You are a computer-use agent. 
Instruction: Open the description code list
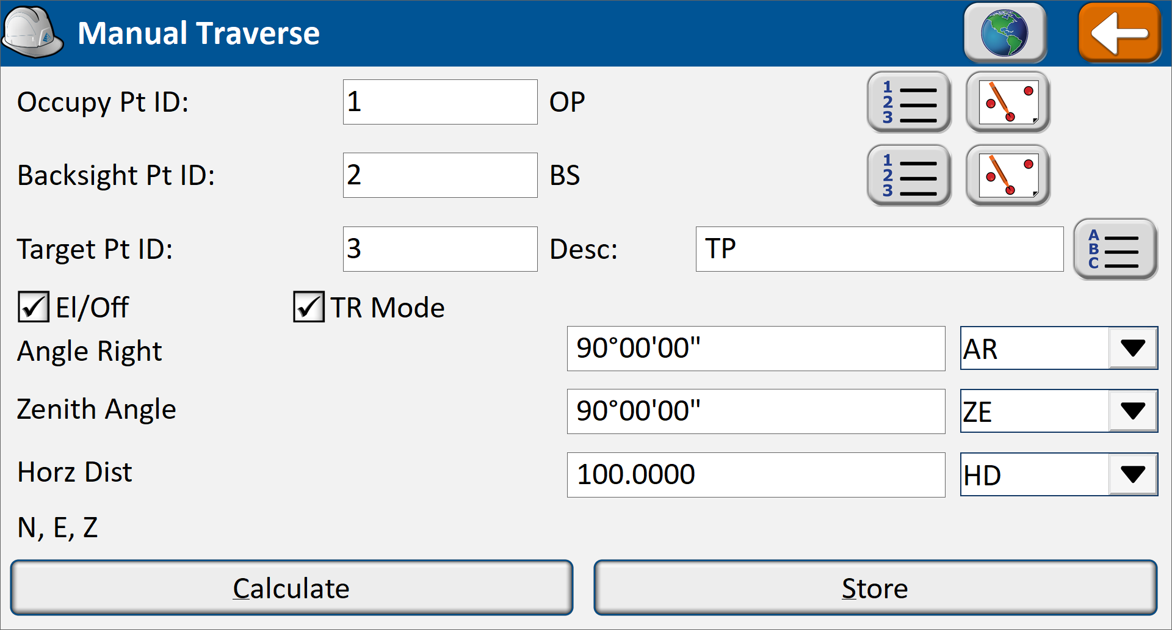[1115, 249]
